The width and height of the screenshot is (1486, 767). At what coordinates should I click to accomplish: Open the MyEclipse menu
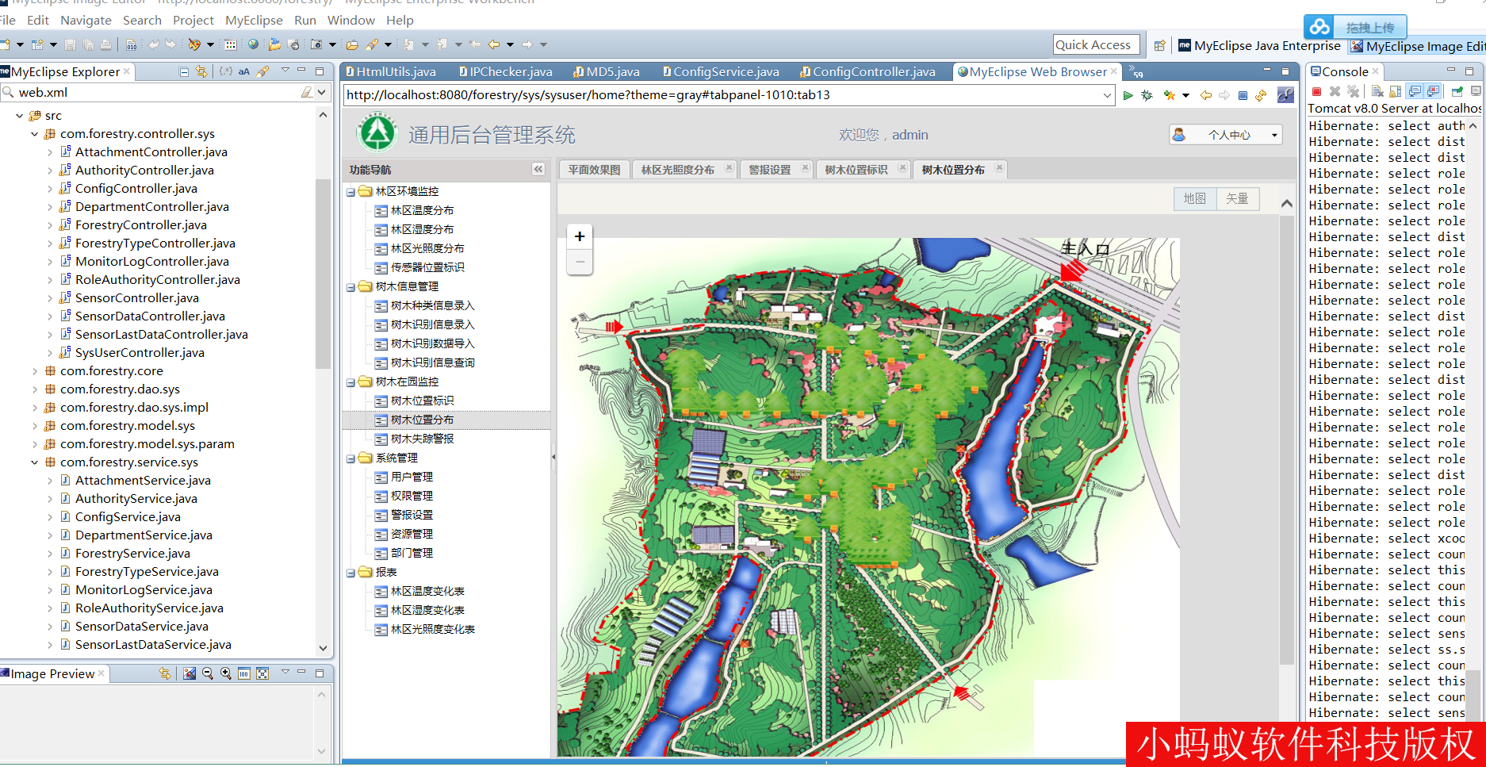(x=254, y=21)
